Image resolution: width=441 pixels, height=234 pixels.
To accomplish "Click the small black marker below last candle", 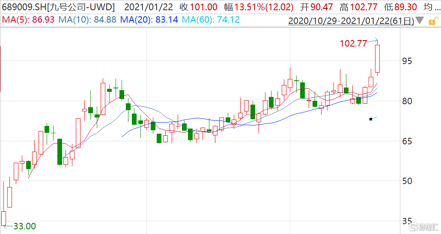I will coord(371,119).
